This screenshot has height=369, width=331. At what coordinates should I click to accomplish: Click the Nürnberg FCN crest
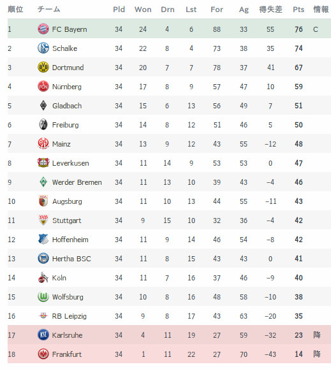43,87
